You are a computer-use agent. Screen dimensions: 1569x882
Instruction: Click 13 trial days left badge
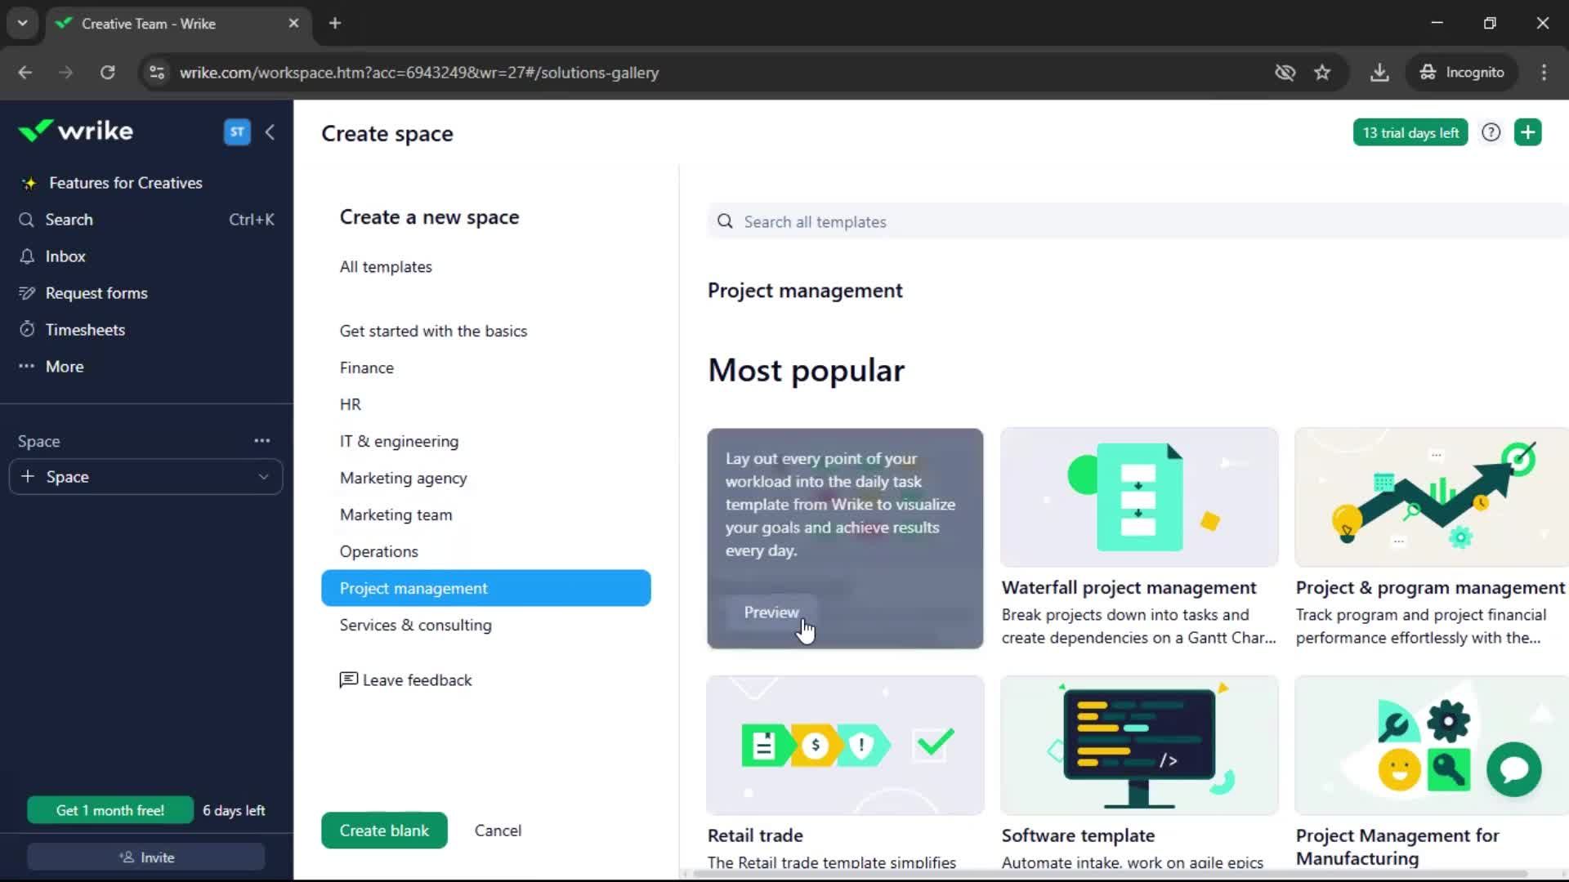(1410, 132)
